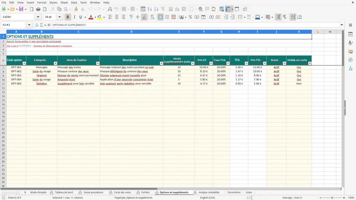This screenshot has height=200, width=356.
Task: Open sidebar Gallery panel
Action: tap(350, 52)
